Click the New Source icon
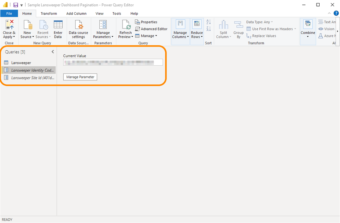The image size is (340, 223). pyautogui.click(x=27, y=25)
